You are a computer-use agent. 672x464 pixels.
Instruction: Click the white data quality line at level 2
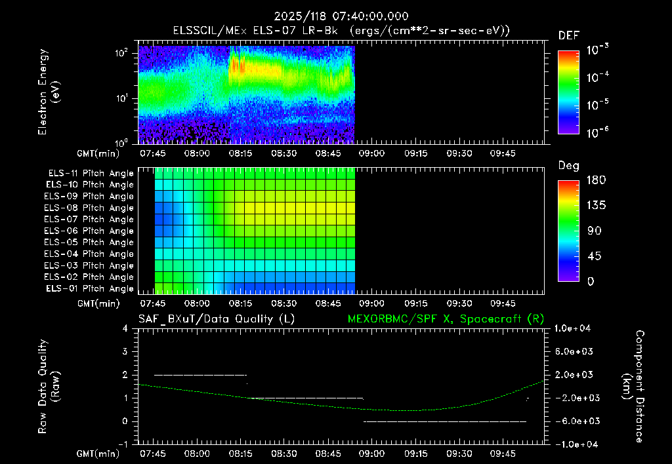[x=200, y=375]
